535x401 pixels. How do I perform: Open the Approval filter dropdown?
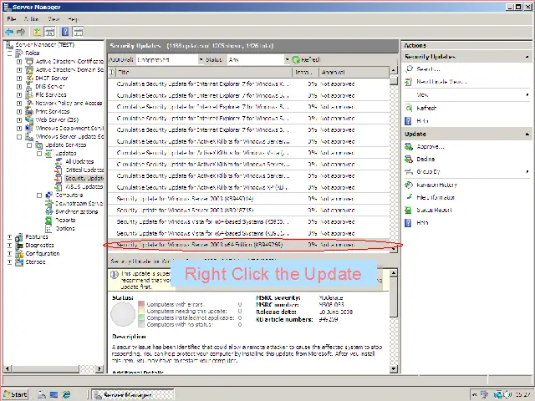tap(201, 59)
